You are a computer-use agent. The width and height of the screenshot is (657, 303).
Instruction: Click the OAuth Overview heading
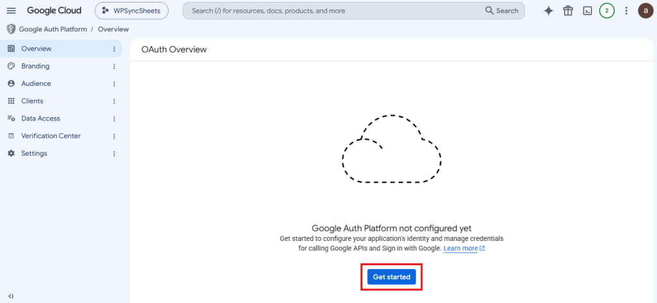[x=174, y=49]
